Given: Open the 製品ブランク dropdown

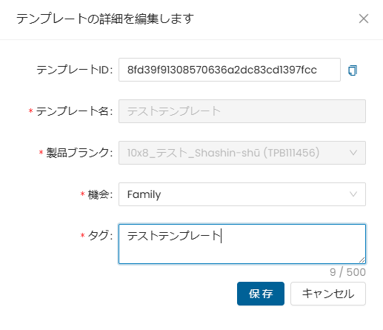Looking at the screenshot, I should [242, 153].
